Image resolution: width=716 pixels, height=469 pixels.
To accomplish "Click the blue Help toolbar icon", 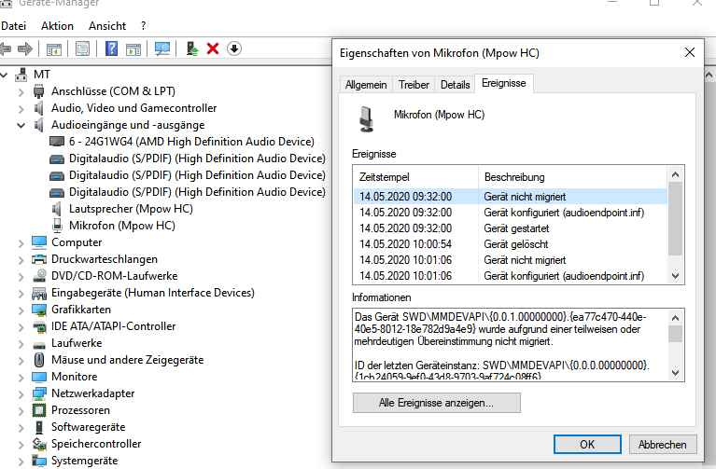I will pyautogui.click(x=111, y=48).
